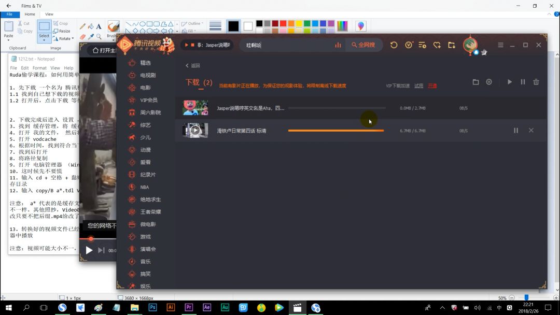Switch to the Home tab in Paint
560x315 pixels.
coord(30,15)
